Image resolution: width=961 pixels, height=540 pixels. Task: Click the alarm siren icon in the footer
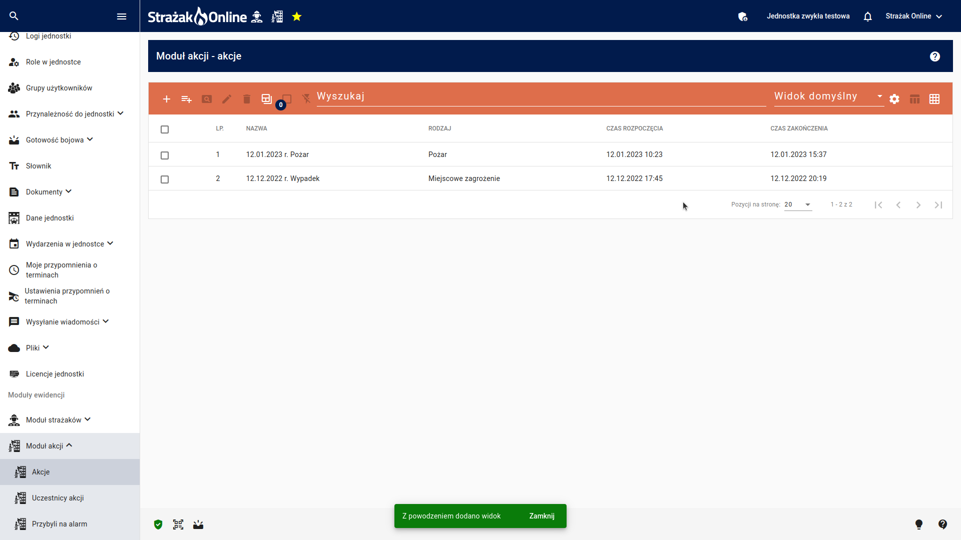click(x=198, y=524)
